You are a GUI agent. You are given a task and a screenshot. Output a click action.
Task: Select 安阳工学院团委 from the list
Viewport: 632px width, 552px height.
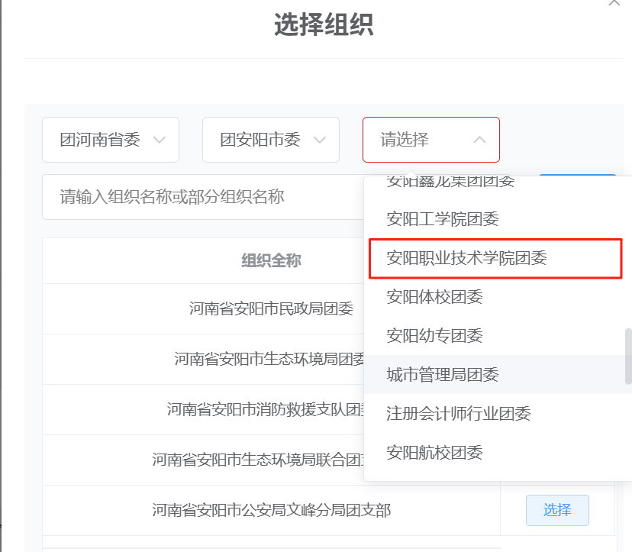point(443,219)
